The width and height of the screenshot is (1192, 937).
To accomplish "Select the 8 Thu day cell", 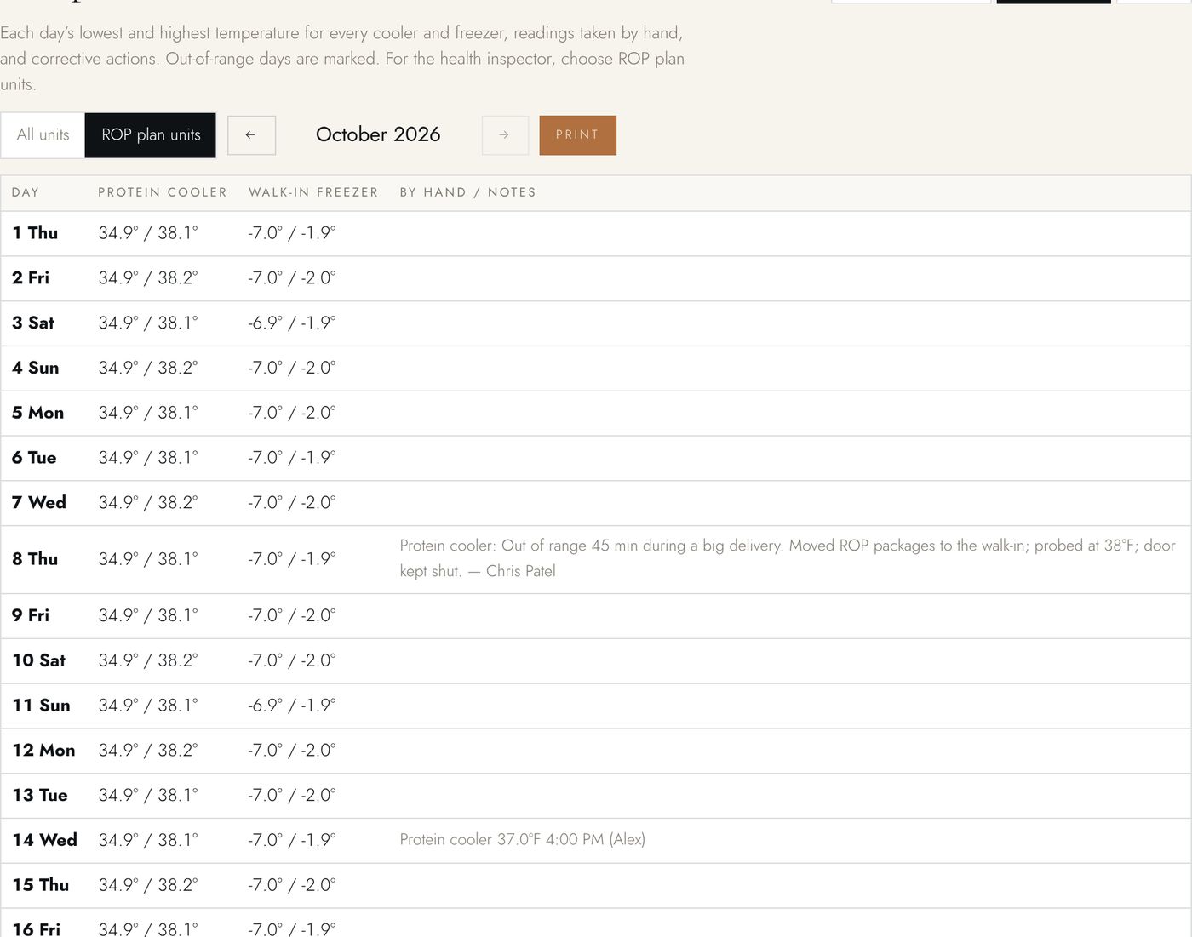I will [x=35, y=559].
